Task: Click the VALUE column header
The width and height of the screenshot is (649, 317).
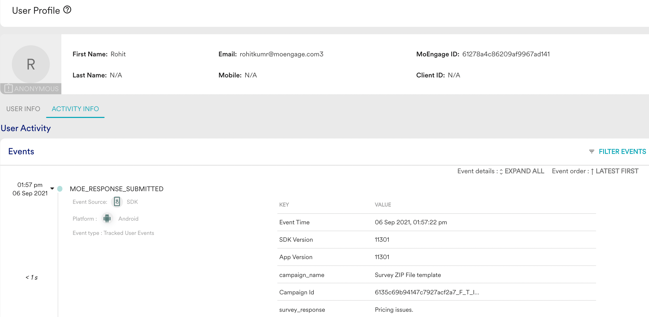Action: [383, 205]
